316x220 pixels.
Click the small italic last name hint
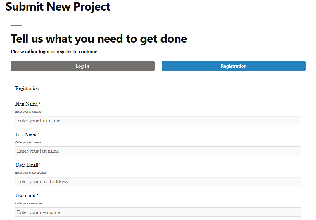pos(28,142)
